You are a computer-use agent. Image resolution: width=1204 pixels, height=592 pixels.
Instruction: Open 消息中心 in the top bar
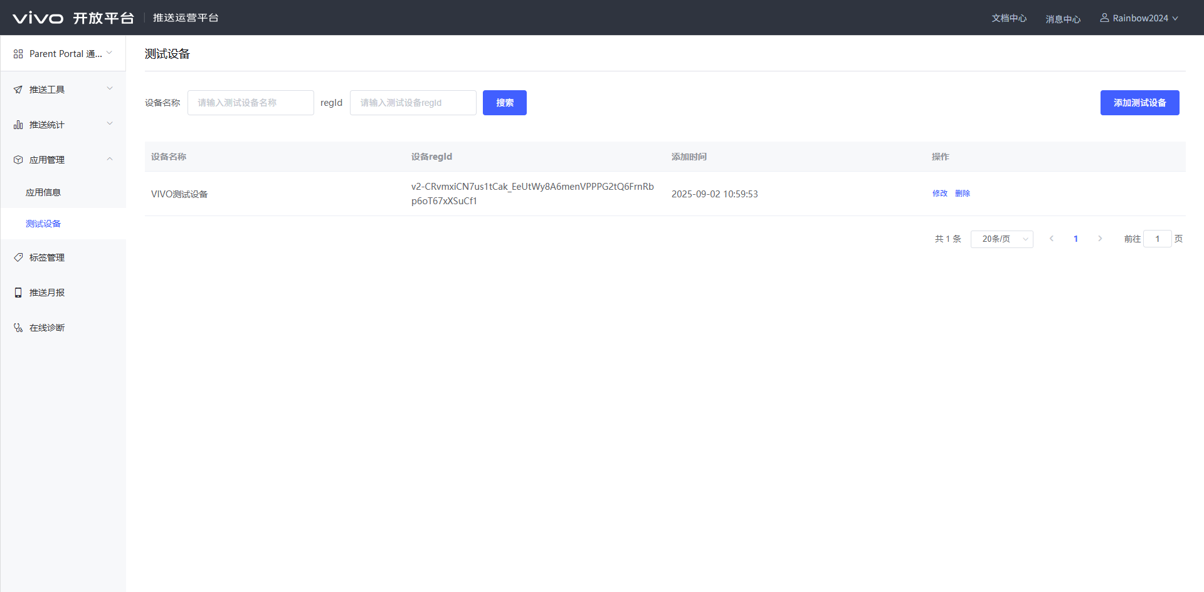(1063, 19)
